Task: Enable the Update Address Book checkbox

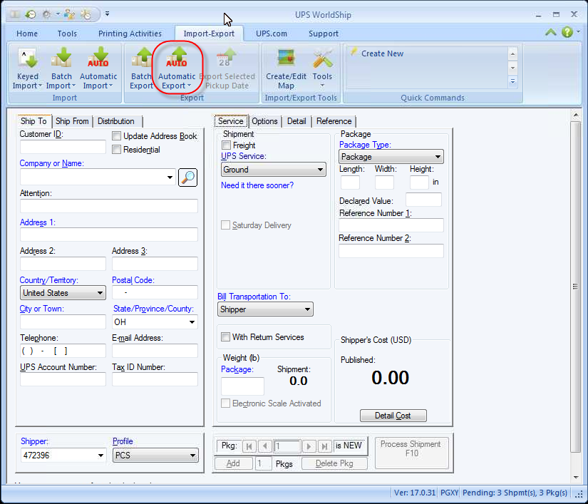Action: pyautogui.click(x=117, y=136)
